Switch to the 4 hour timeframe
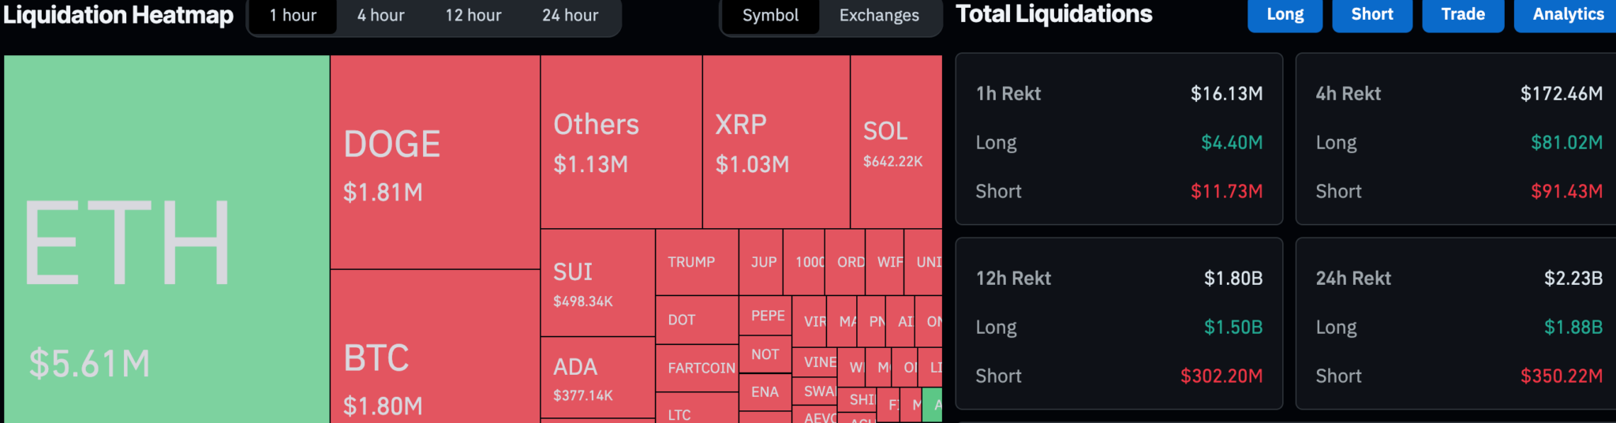 [380, 16]
